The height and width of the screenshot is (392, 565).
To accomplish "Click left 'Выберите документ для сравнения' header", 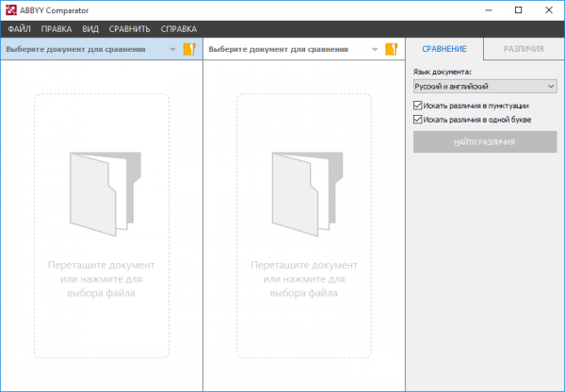I will tap(75, 49).
